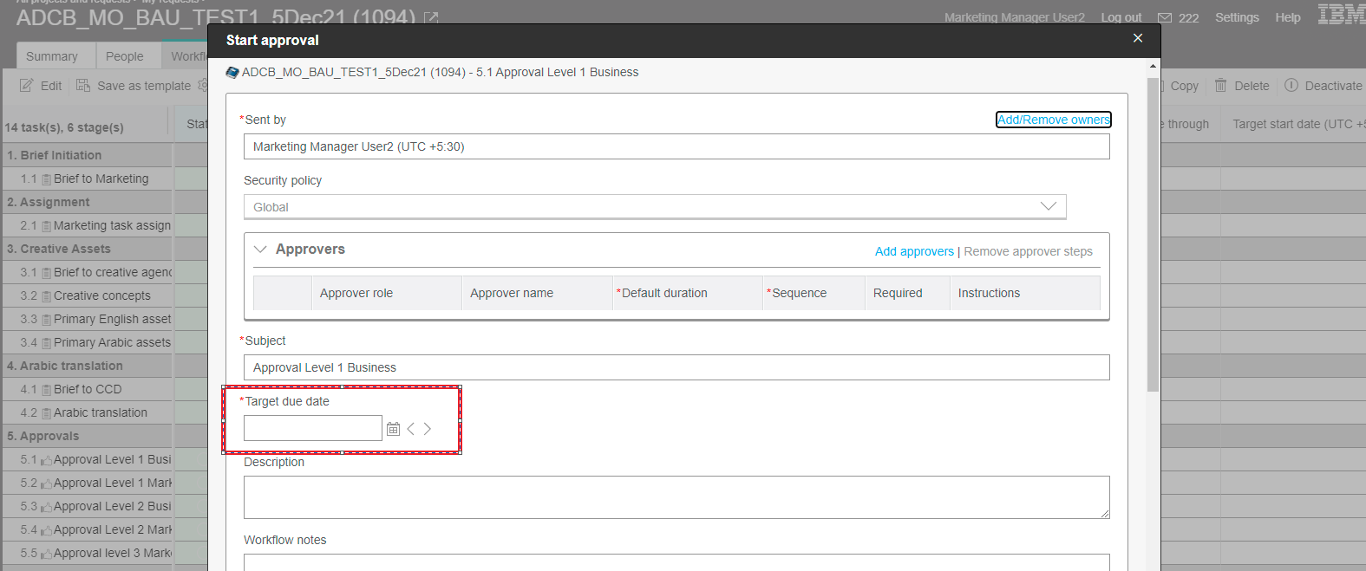Screen dimensions: 1366x571
Task: Click the mail envelope notifications icon
Action: 1165,18
